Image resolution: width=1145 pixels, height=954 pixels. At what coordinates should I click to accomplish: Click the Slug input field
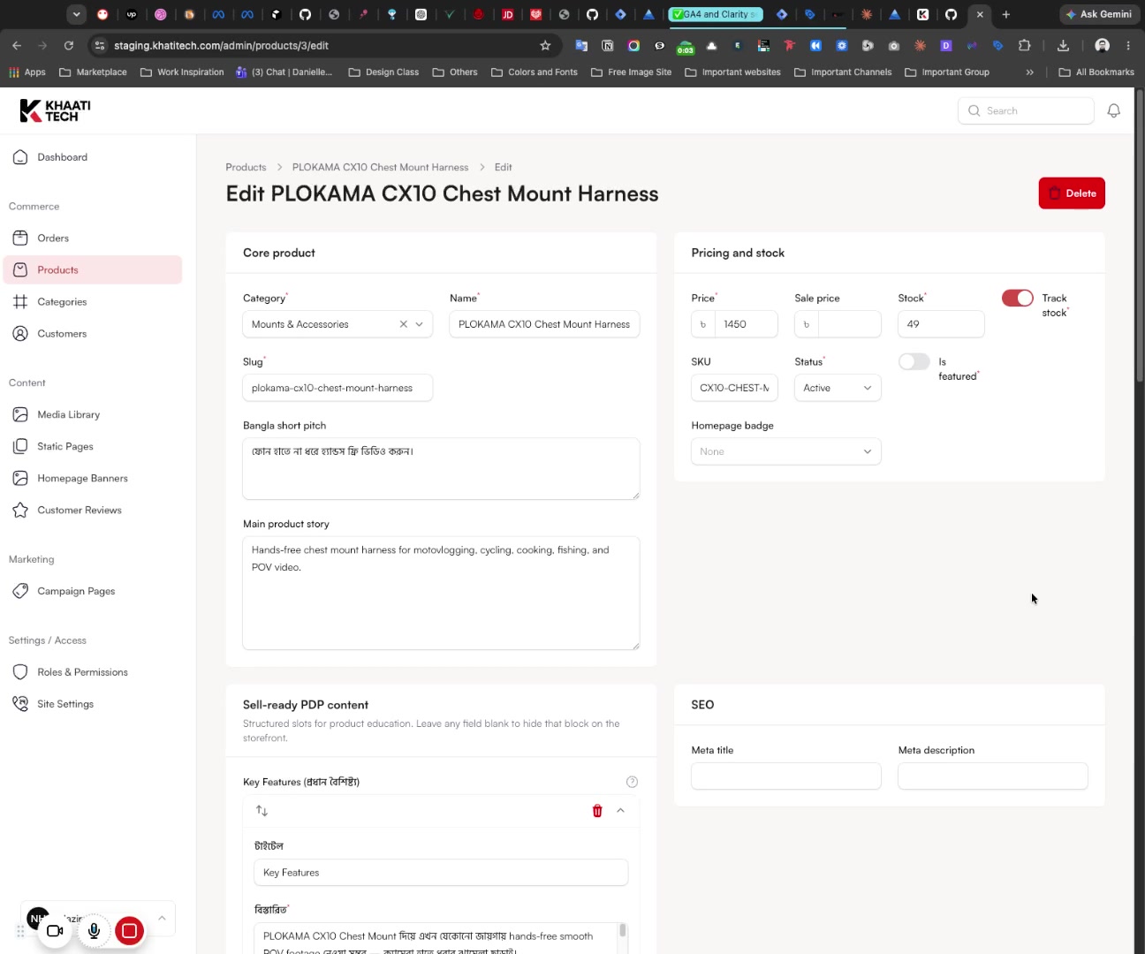click(337, 388)
